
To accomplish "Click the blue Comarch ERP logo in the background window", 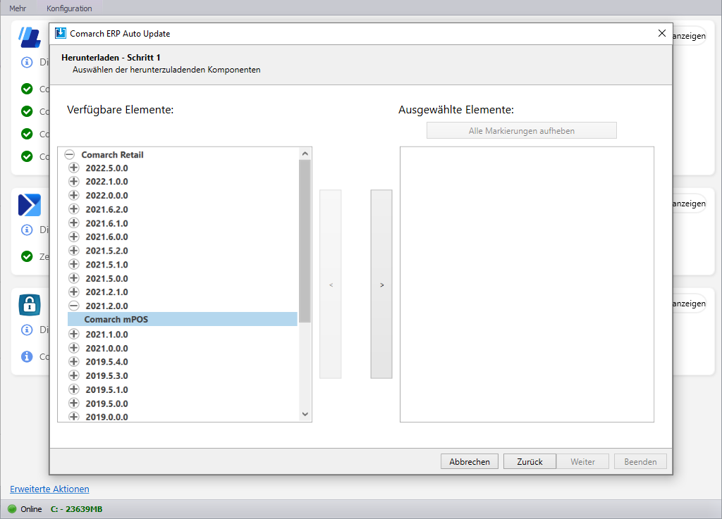I will (x=30, y=37).
